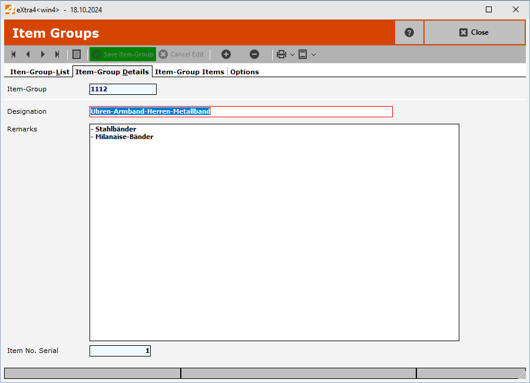Click the Cancel Edit button
The width and height of the screenshot is (530, 383).
point(181,54)
